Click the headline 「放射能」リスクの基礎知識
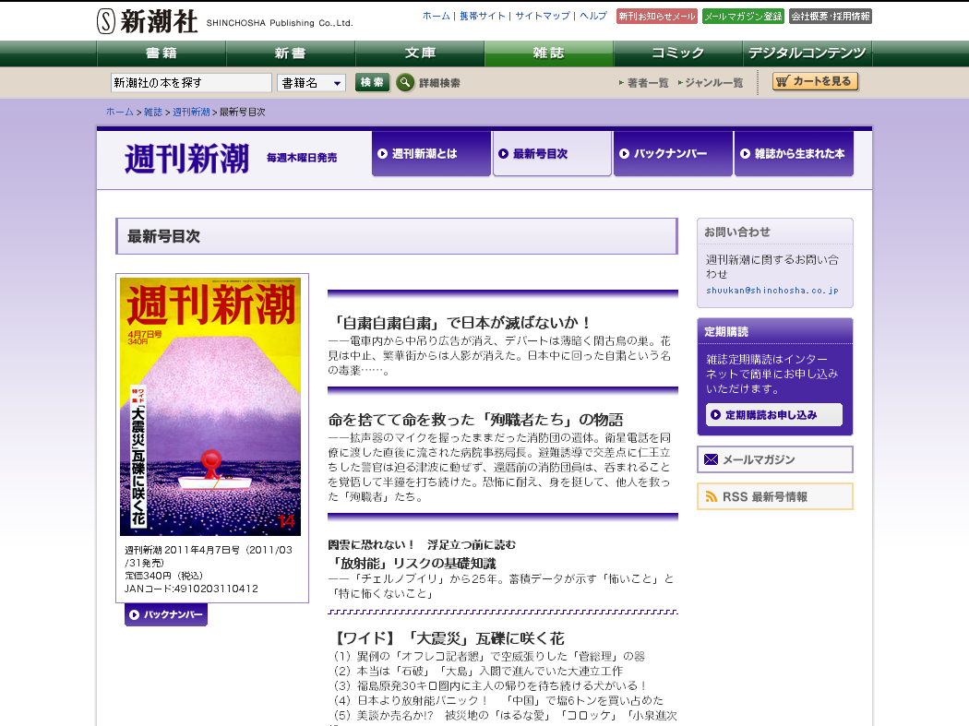Image resolution: width=969 pixels, height=726 pixels. [413, 563]
